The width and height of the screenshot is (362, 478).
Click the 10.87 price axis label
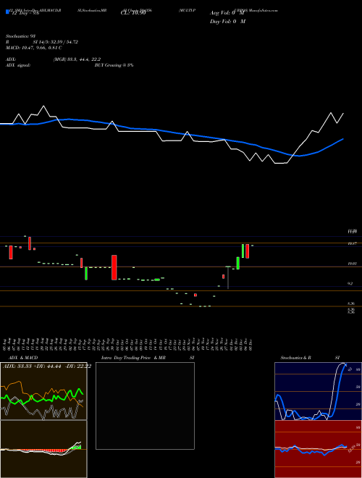click(x=353, y=243)
